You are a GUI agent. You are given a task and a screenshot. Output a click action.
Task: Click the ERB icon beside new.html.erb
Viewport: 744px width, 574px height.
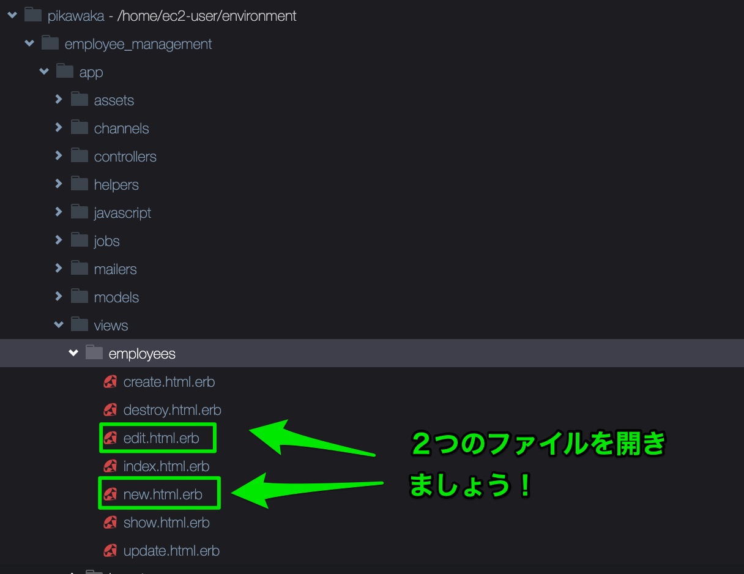click(110, 494)
